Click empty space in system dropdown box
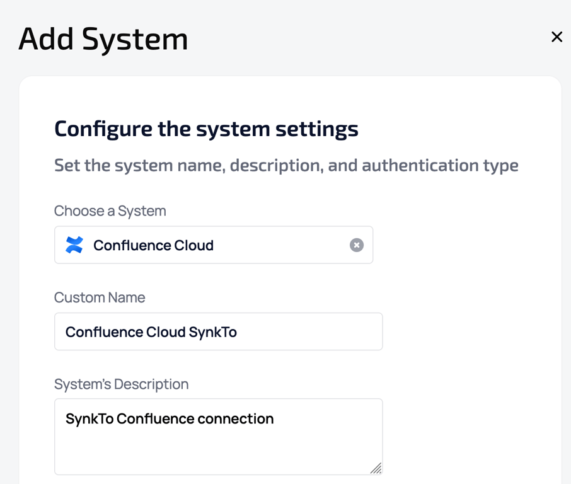The height and width of the screenshot is (484, 571). click(284, 245)
